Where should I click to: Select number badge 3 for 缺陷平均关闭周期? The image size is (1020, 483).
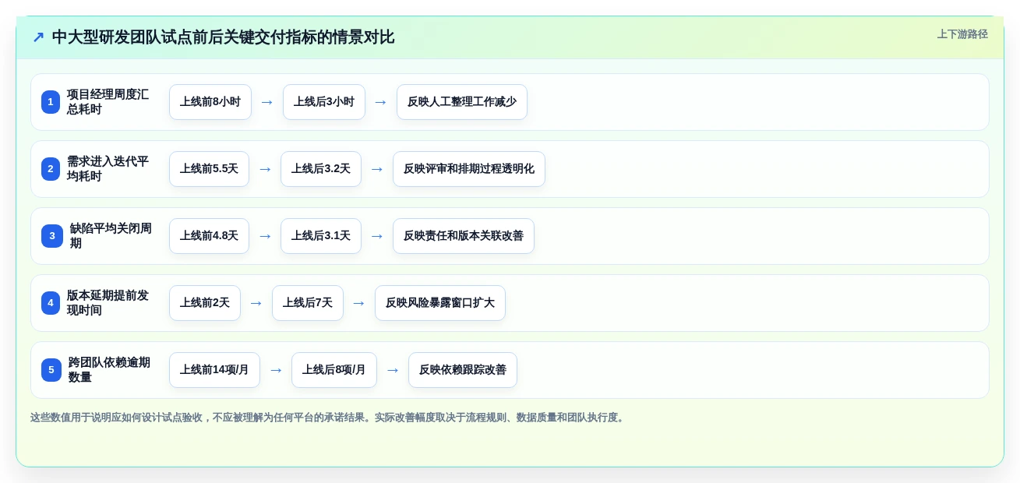[52, 236]
